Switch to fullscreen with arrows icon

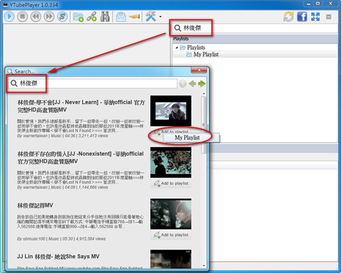click(315, 16)
